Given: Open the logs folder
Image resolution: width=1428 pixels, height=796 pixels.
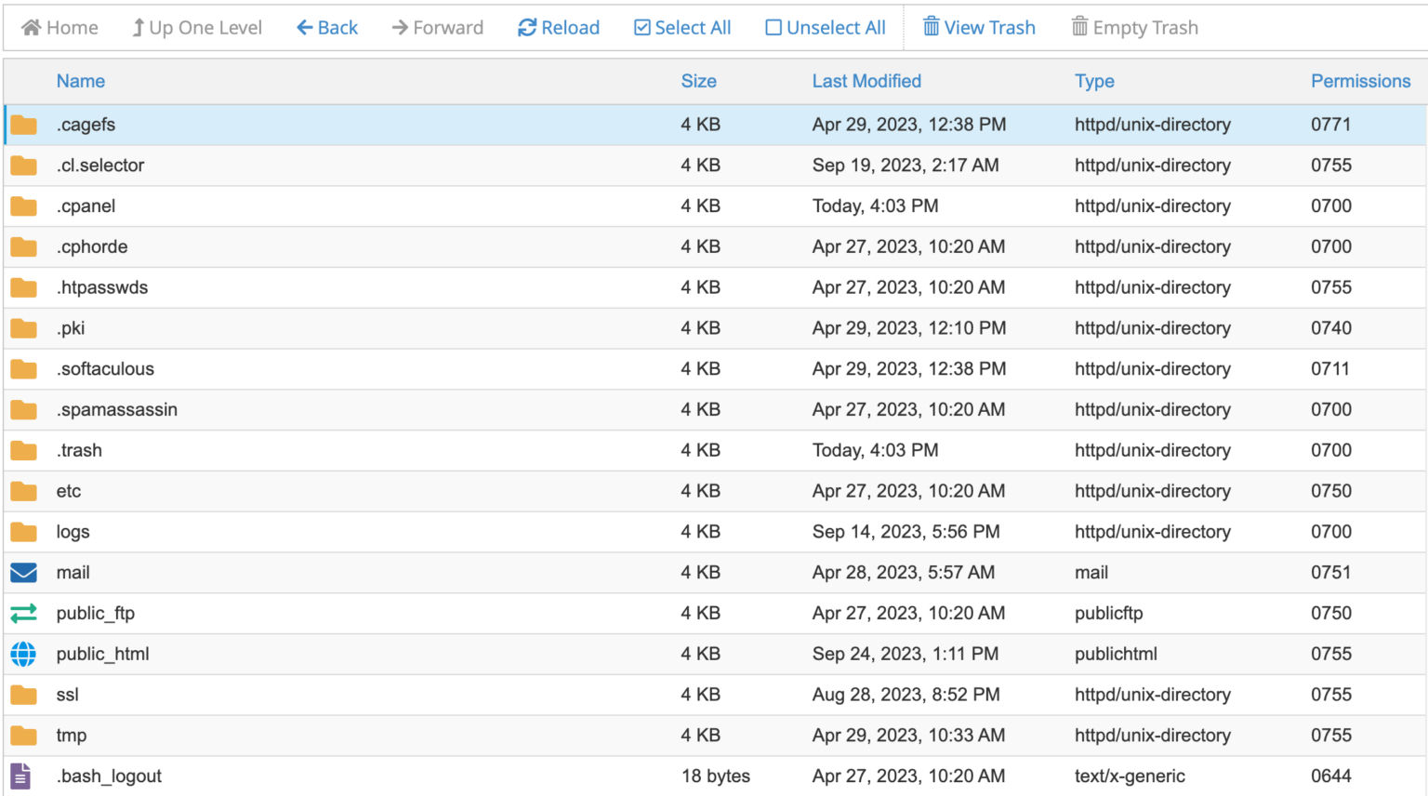Looking at the screenshot, I should click(73, 531).
